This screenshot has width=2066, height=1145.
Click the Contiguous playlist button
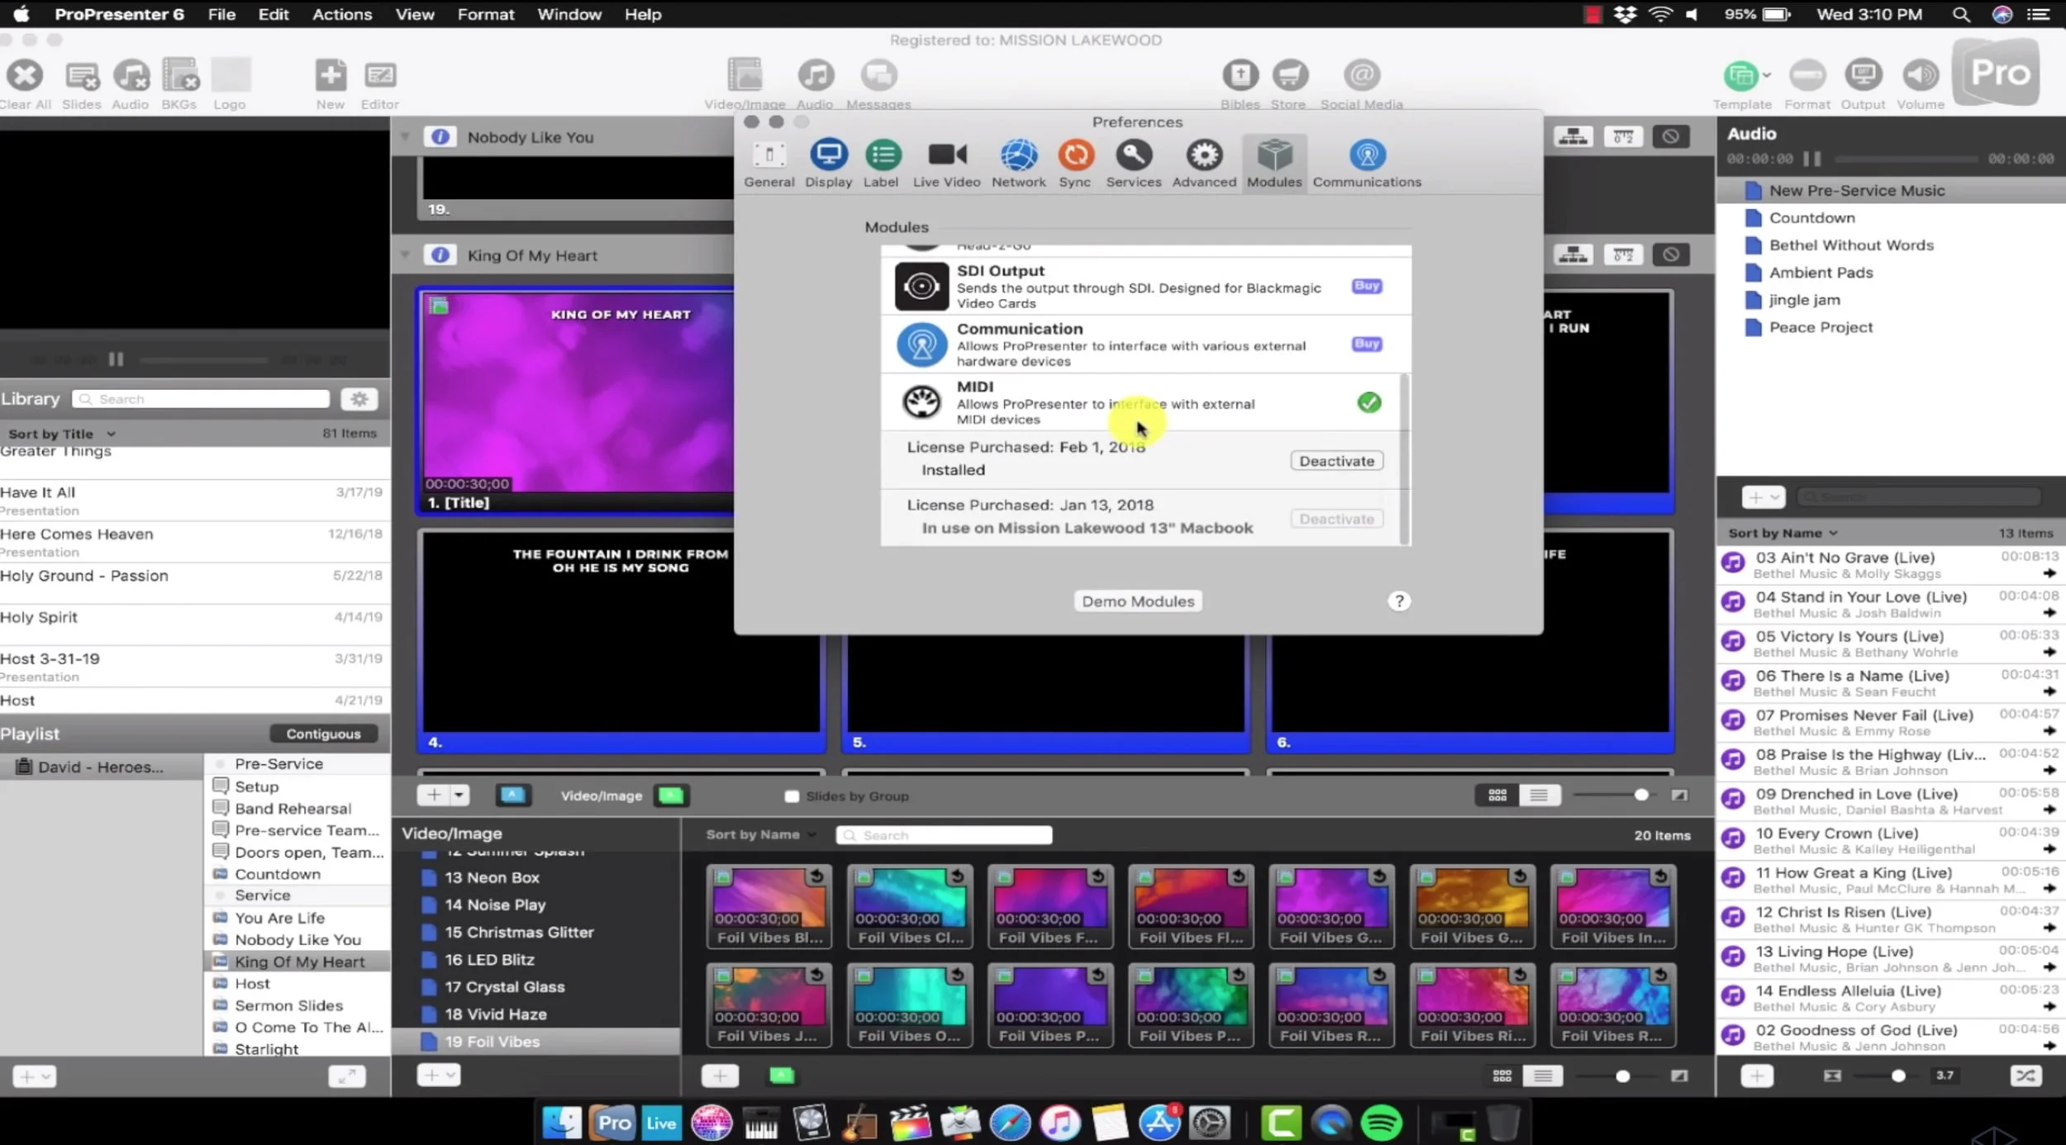pos(323,734)
